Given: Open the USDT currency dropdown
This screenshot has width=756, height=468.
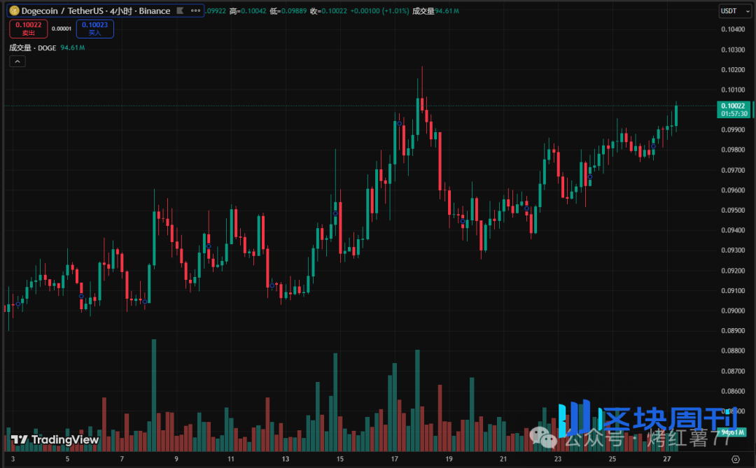Looking at the screenshot, I should point(734,11).
